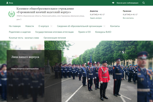Screen dimensions: 153x102
Task: Open 'Родителям и кадетам' menu item
Action: (x=20, y=32)
